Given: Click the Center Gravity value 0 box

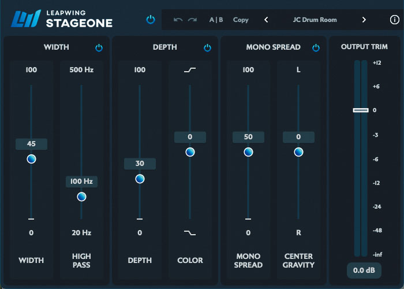Looking at the screenshot, I should click(x=298, y=137).
